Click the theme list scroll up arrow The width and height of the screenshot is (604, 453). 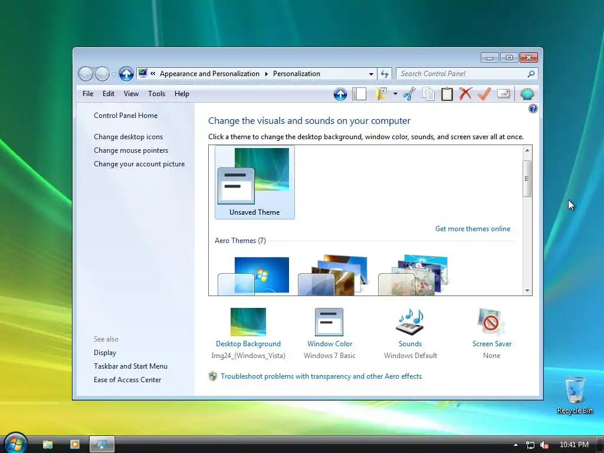click(527, 150)
